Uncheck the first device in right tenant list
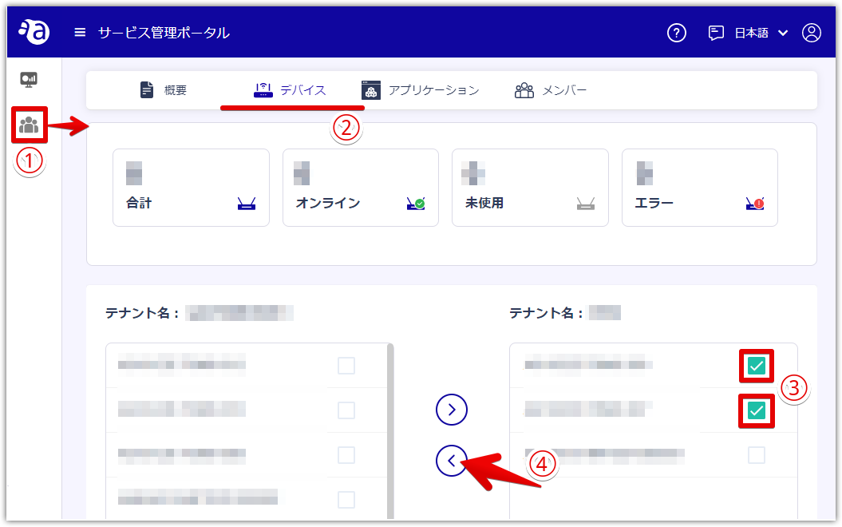 [x=756, y=366]
